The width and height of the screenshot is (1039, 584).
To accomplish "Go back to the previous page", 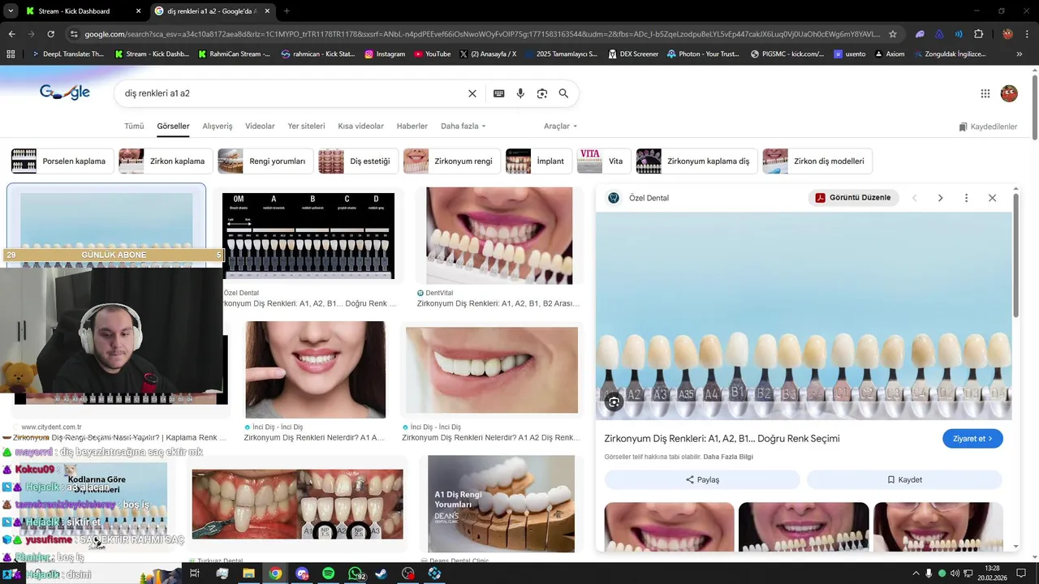I will coord(11,34).
